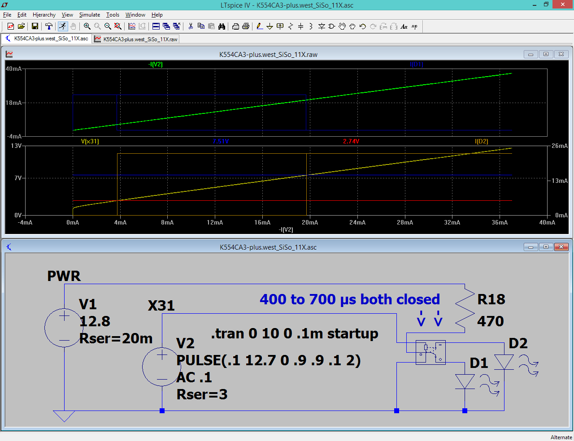Open the Window menu
The height and width of the screenshot is (441, 574).
pos(135,15)
